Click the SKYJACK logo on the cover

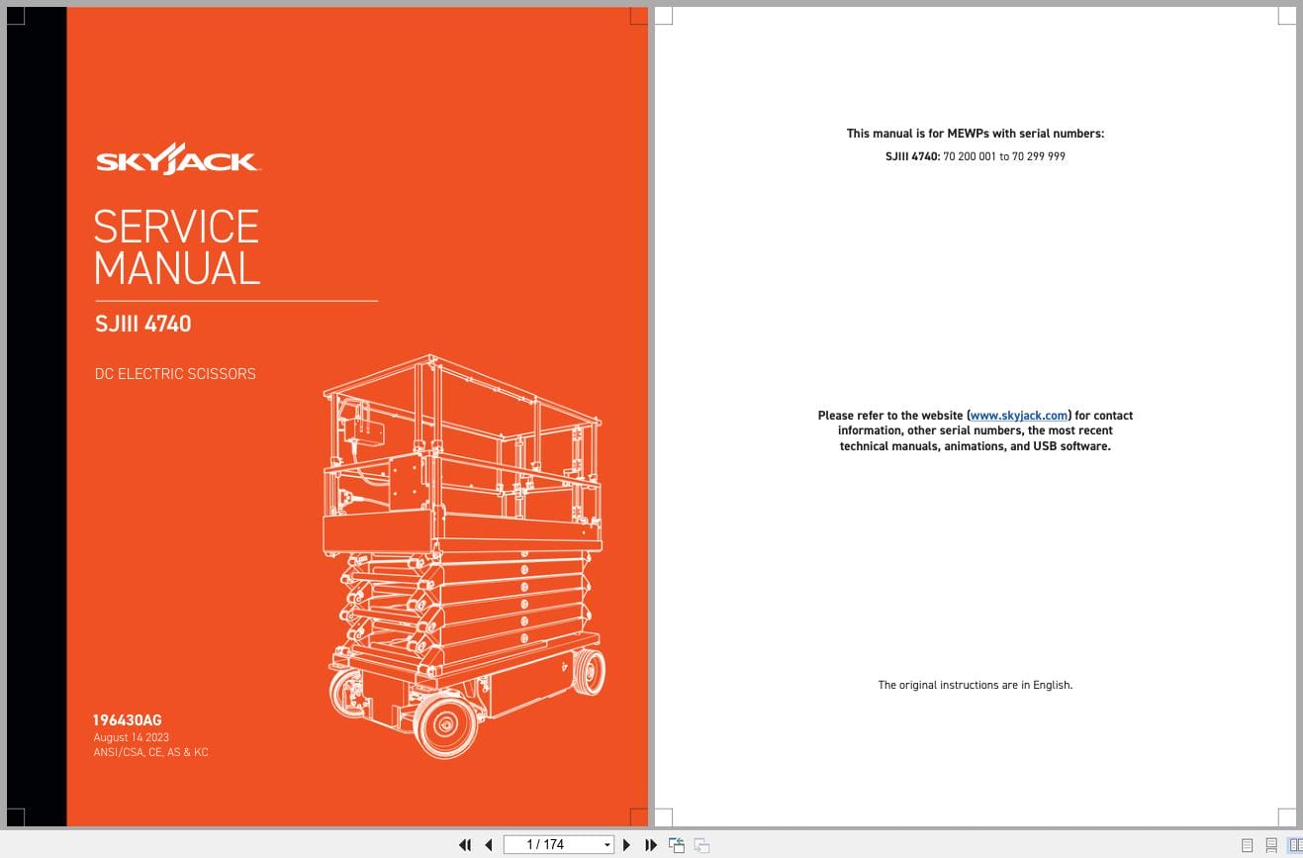[x=177, y=158]
